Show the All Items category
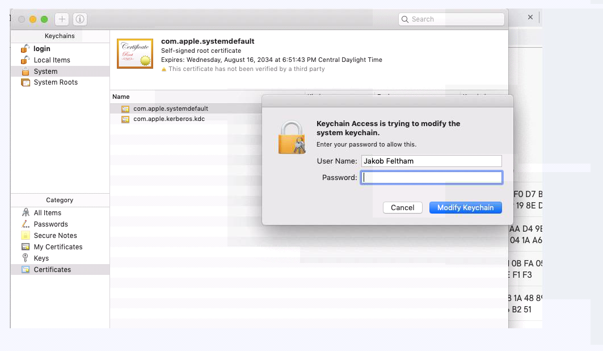603x351 pixels. pyautogui.click(x=47, y=213)
